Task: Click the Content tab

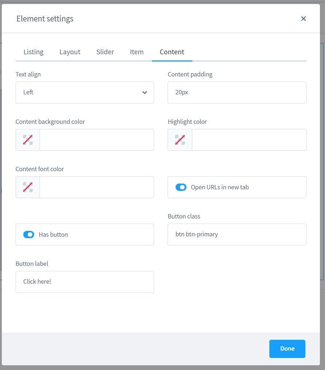Action: coord(172,52)
